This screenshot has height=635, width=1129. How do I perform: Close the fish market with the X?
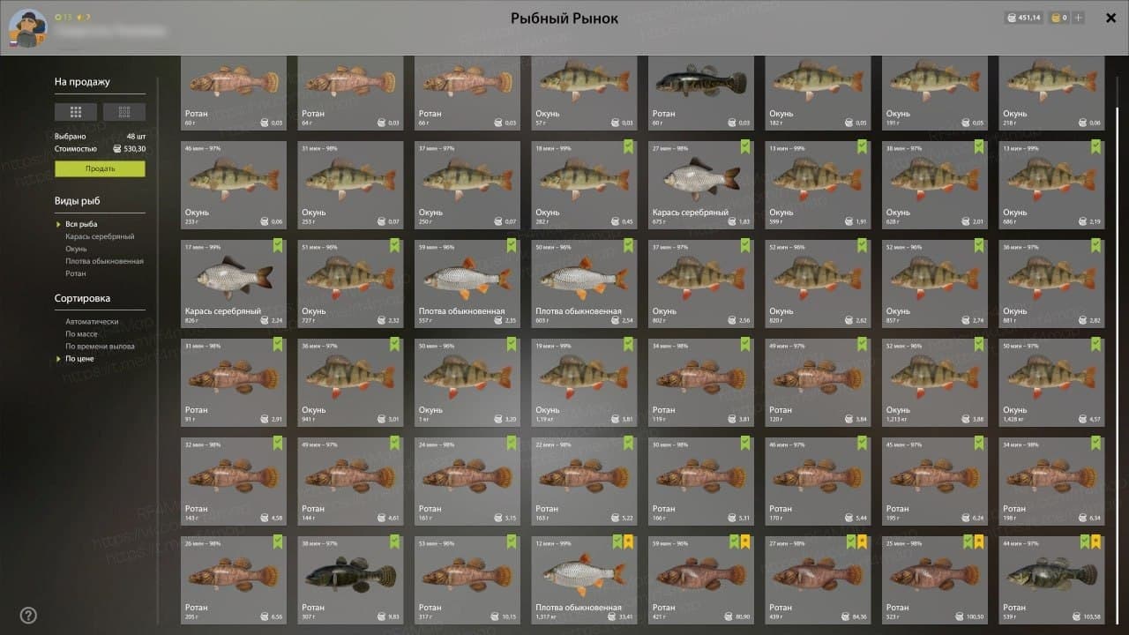(1110, 18)
